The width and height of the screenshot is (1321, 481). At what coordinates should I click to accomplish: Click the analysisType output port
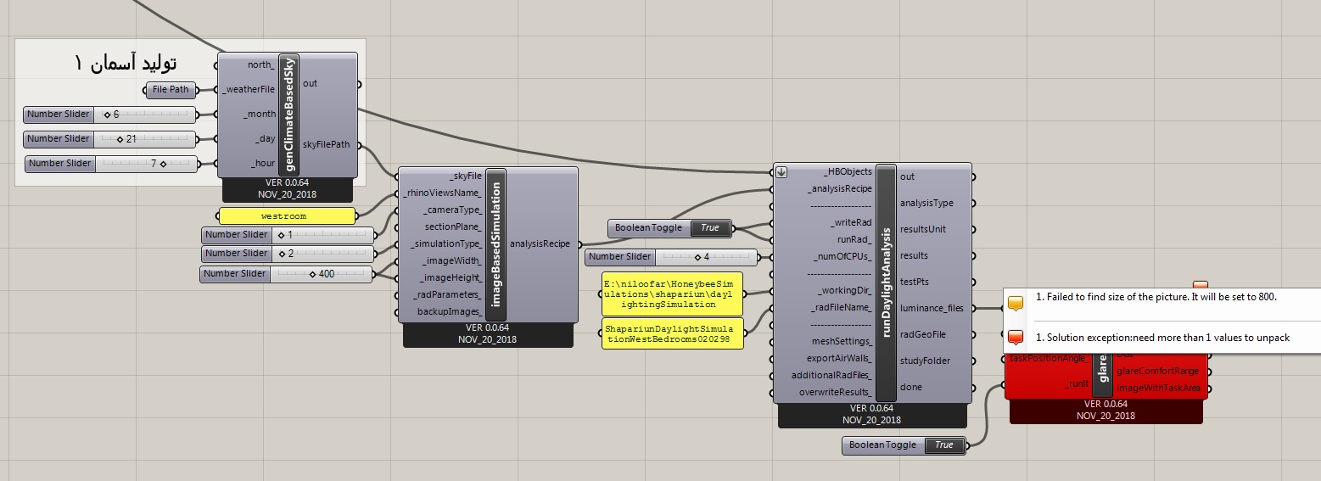pos(926,203)
